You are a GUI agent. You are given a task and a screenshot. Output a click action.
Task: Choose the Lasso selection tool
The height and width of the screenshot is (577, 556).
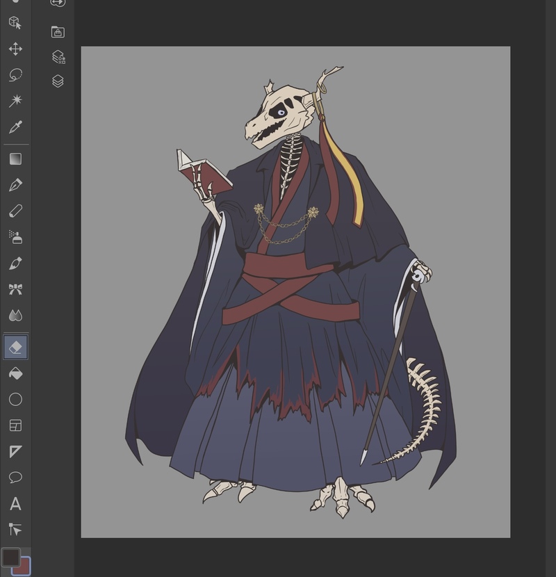(x=15, y=74)
